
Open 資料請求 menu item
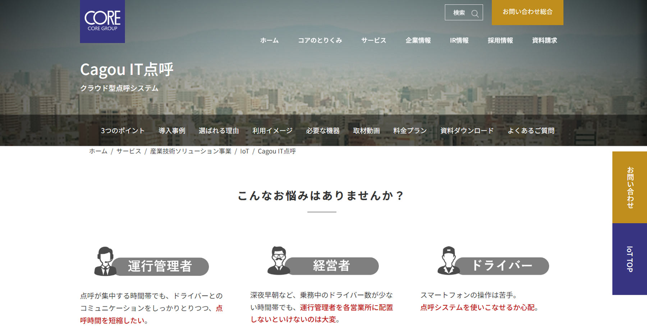[x=545, y=40]
